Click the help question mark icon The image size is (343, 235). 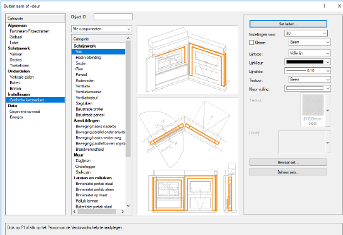(x=324, y=6)
